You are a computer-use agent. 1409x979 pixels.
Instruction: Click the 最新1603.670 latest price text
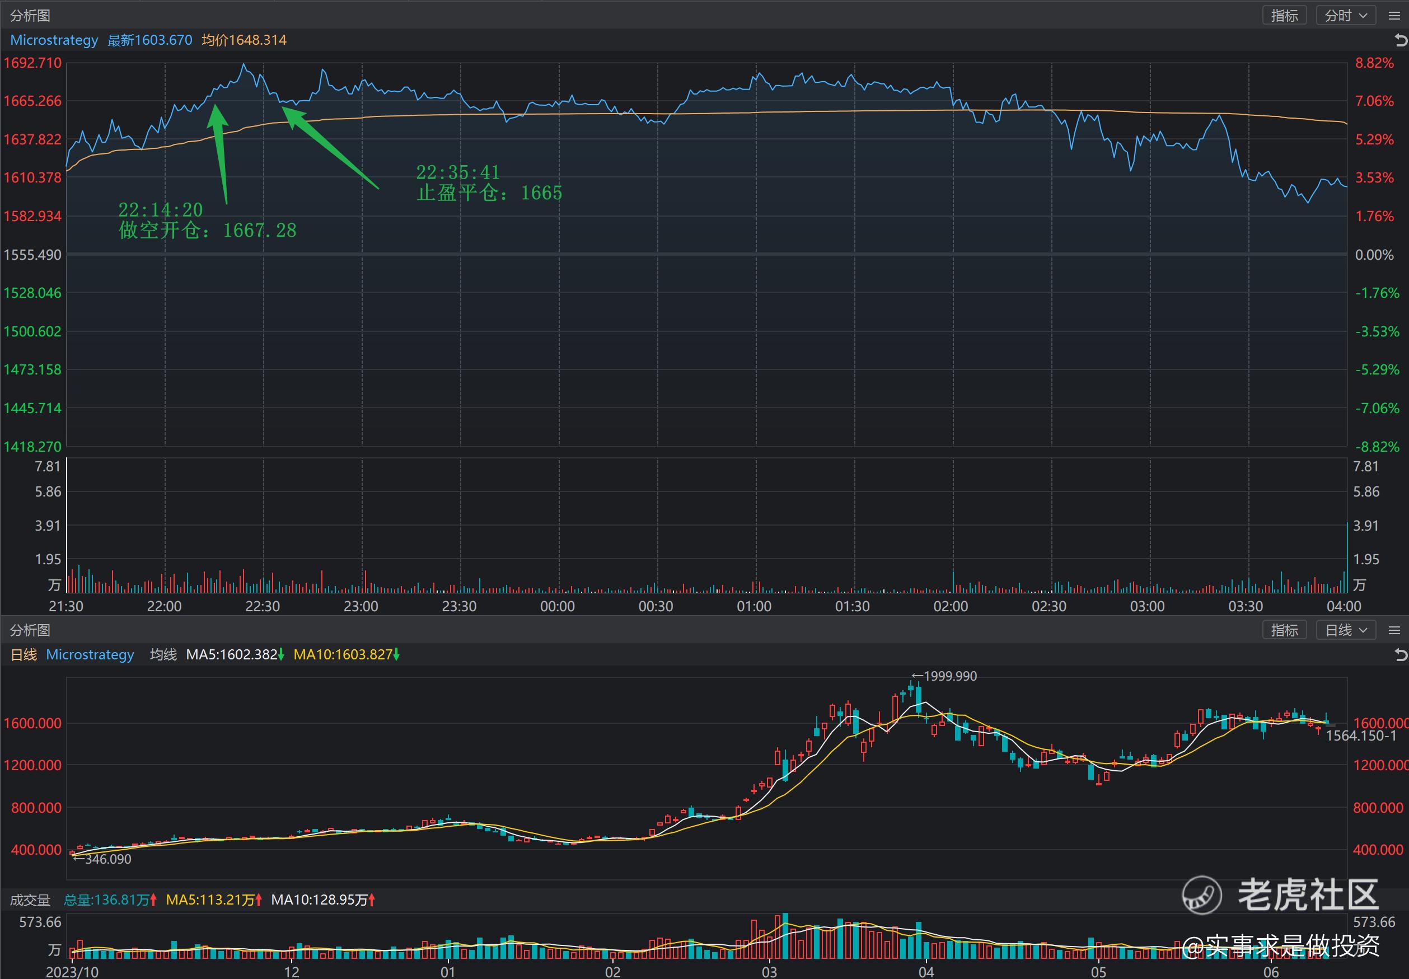coord(149,40)
